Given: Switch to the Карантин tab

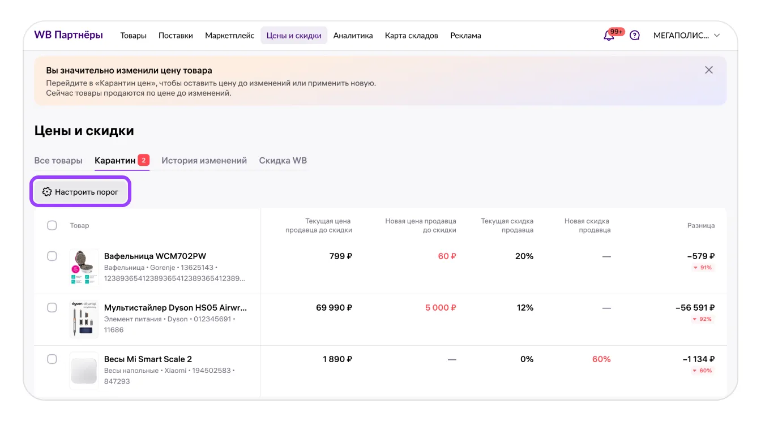Looking at the screenshot, I should pos(122,161).
